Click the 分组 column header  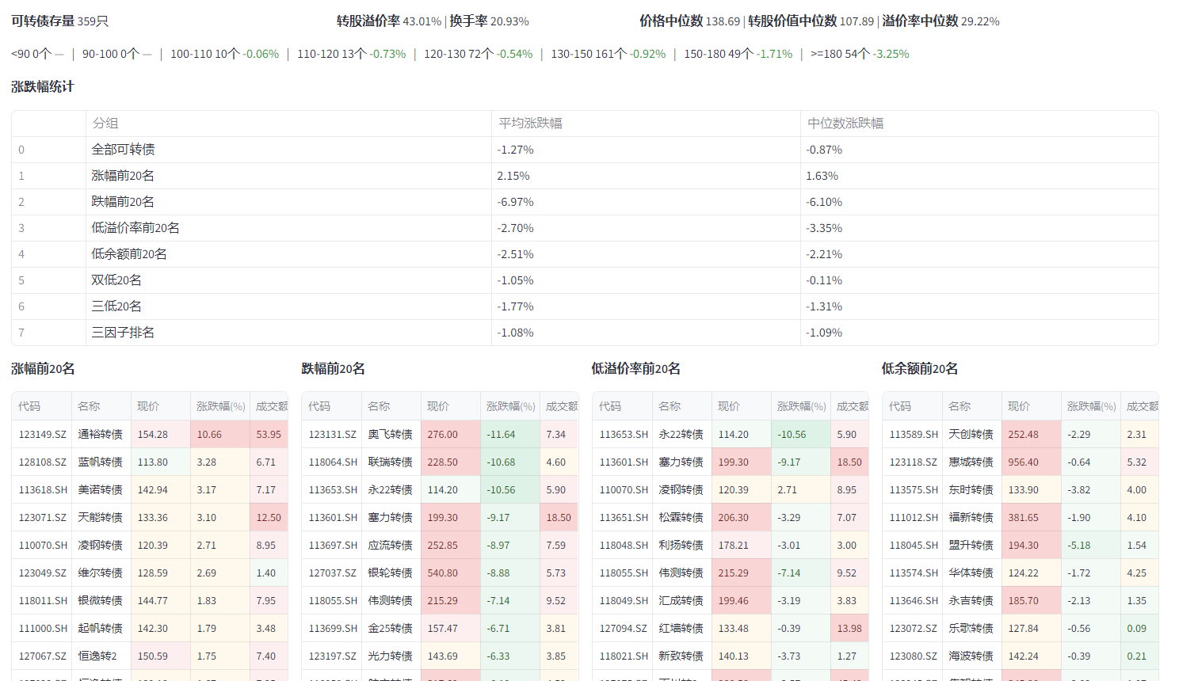coord(105,124)
